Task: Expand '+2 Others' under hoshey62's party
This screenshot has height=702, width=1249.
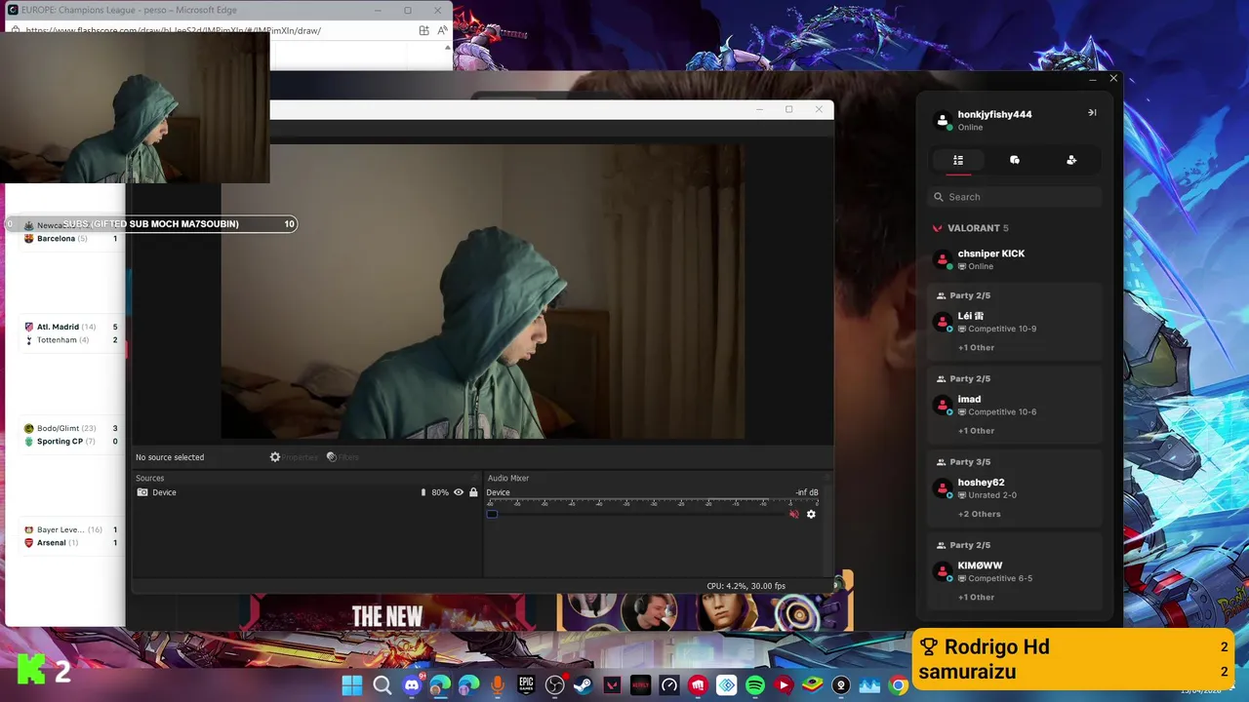Action: [x=979, y=514]
